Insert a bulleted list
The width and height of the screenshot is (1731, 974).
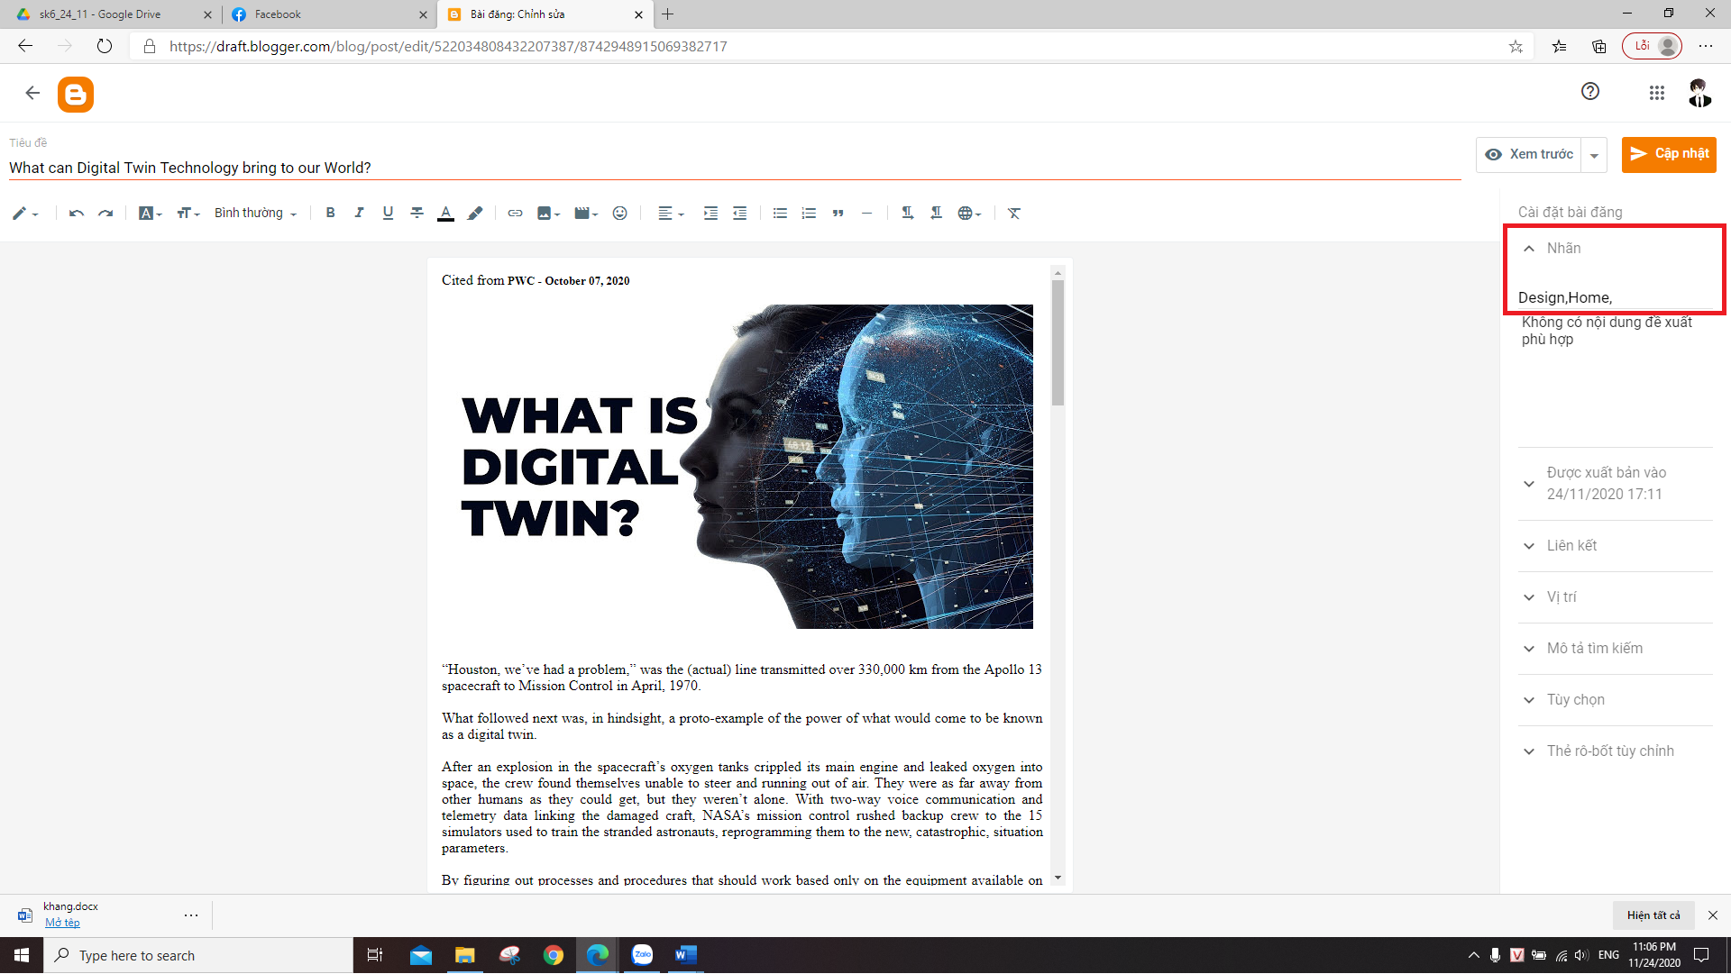coord(780,214)
